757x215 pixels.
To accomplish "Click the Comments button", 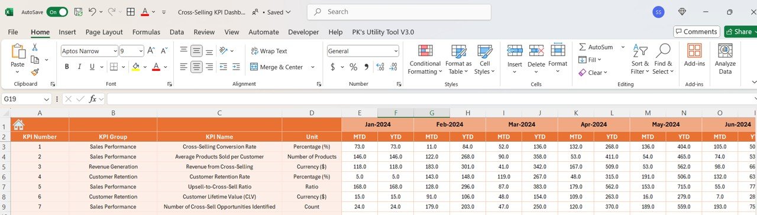I will coord(696,31).
